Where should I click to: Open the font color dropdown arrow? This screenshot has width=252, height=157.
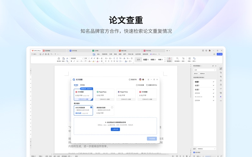[x=99, y=61]
